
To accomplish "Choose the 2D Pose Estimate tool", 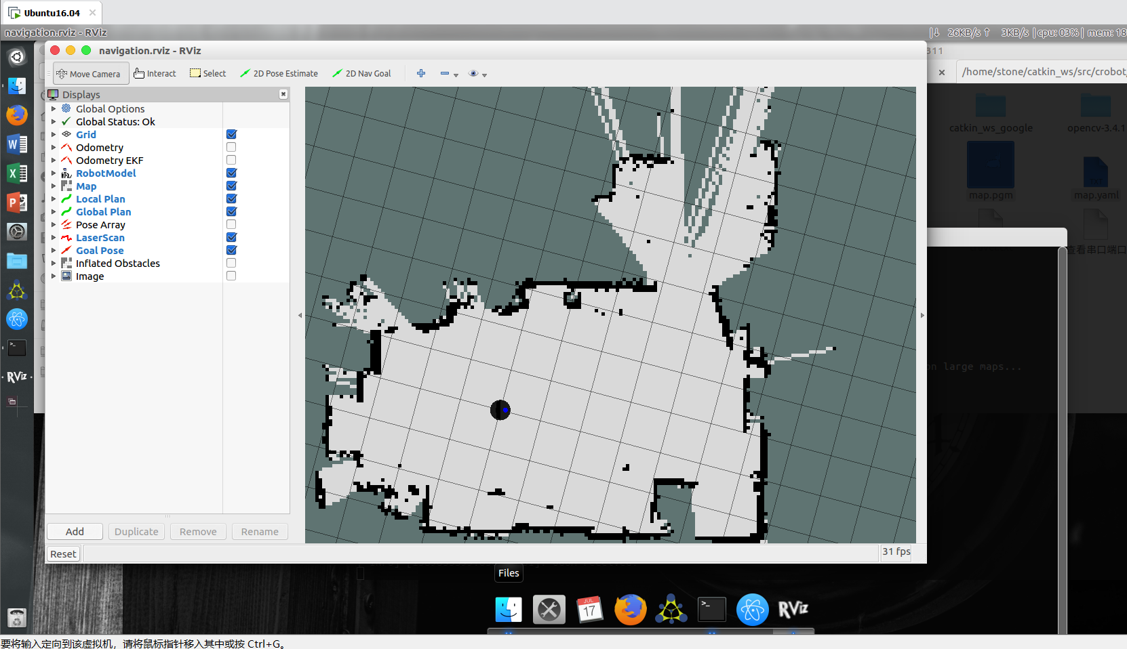I will click(x=279, y=74).
